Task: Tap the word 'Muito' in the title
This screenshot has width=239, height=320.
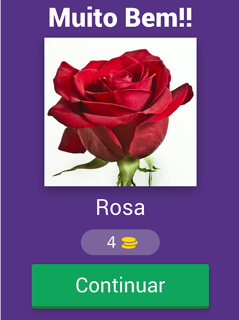Action: [83, 18]
